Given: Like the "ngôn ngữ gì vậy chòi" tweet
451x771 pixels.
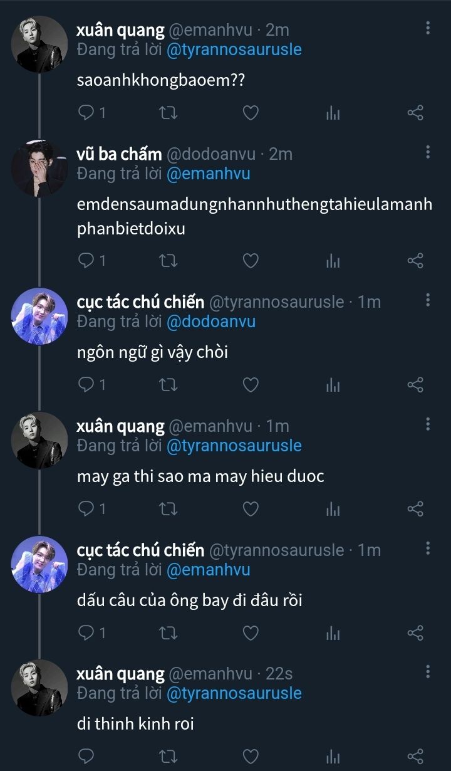Looking at the screenshot, I should click(251, 384).
